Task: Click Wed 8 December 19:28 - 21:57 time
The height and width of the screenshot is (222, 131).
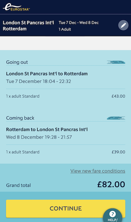Action: [x=39, y=137]
